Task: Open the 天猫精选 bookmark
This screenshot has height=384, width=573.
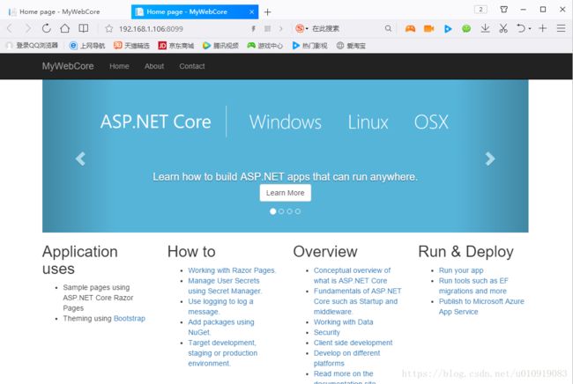Action: pos(131,45)
